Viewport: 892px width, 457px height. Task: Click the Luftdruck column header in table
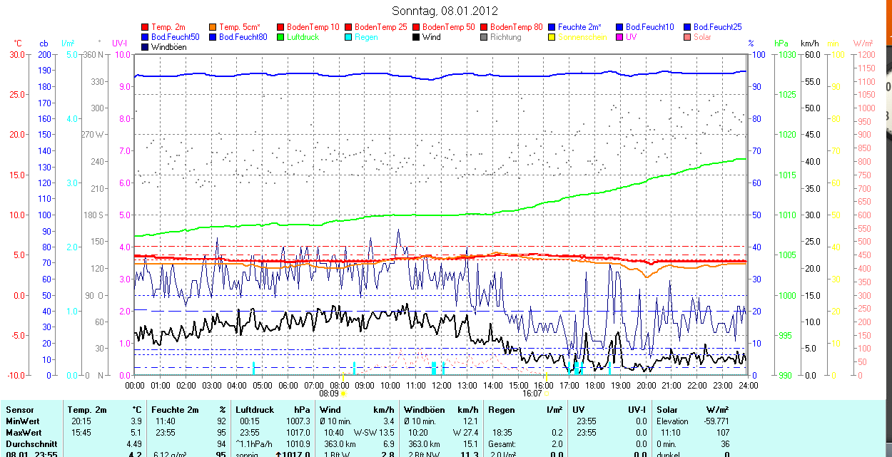pyautogui.click(x=255, y=410)
